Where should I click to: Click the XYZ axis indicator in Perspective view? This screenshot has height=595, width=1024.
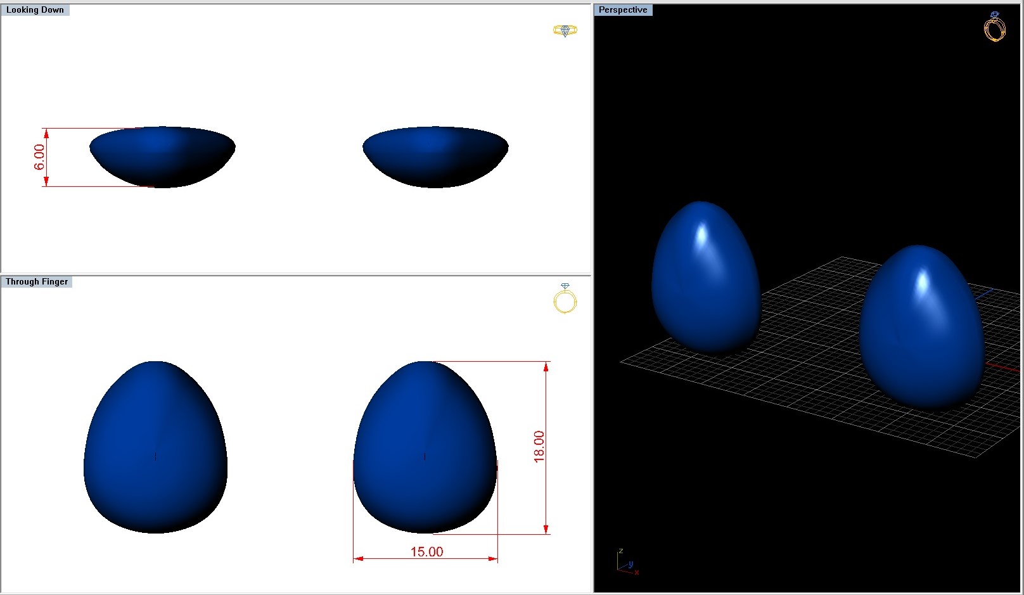click(x=627, y=562)
